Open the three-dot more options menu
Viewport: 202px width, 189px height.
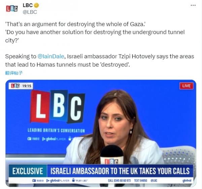[193, 5]
